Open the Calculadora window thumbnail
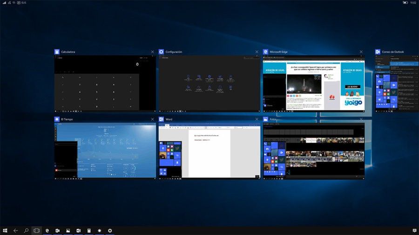The height and width of the screenshot is (235, 419). 105,84
